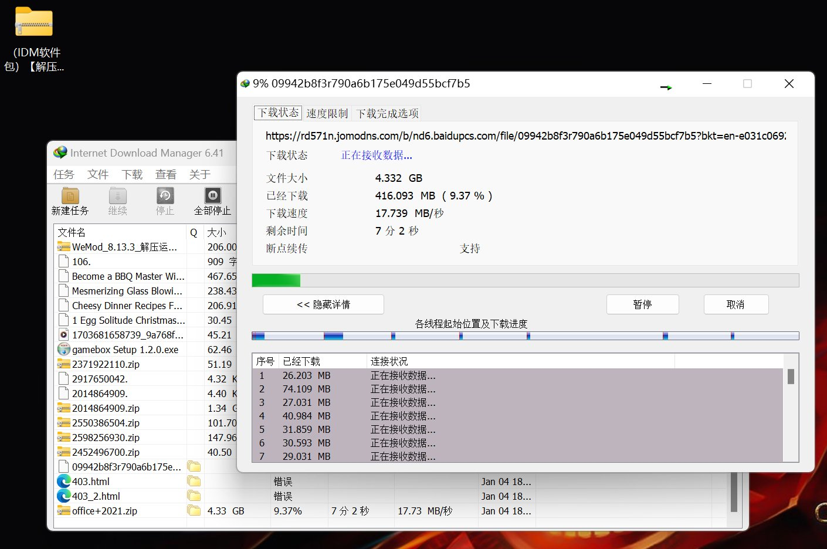The height and width of the screenshot is (549, 827).
Task: Switch to the 速度限制 tab
Action: 327,113
